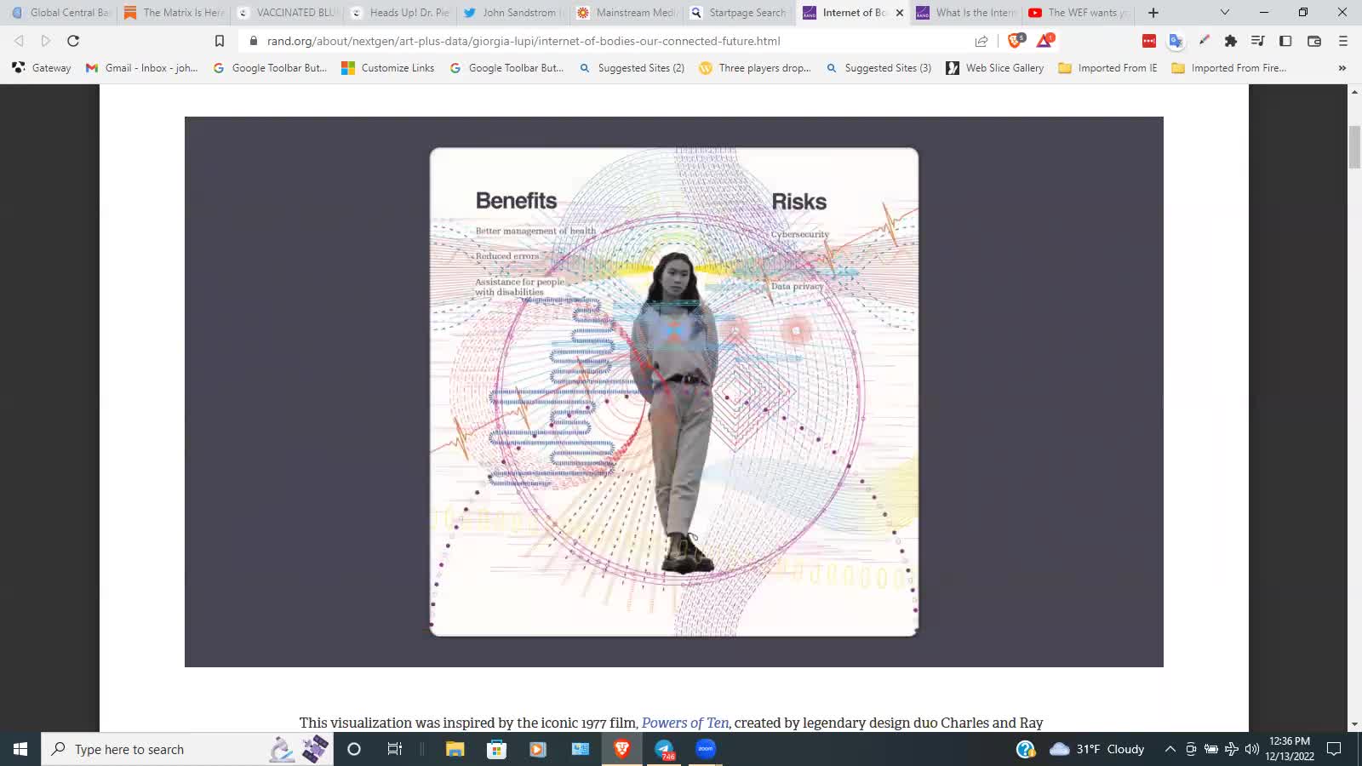Screen dimensions: 1362x766
Task: Open the red password manager extension
Action: point(1149,41)
